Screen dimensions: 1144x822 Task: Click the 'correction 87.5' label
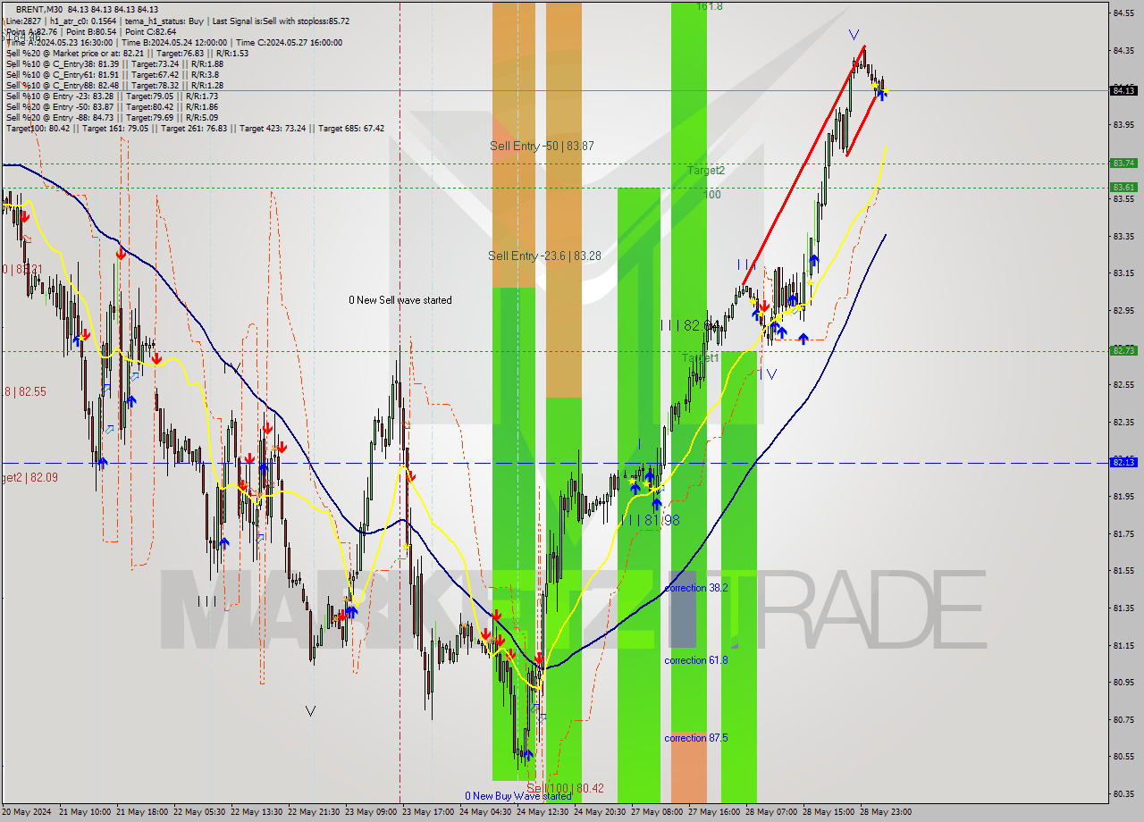pyautogui.click(x=696, y=738)
